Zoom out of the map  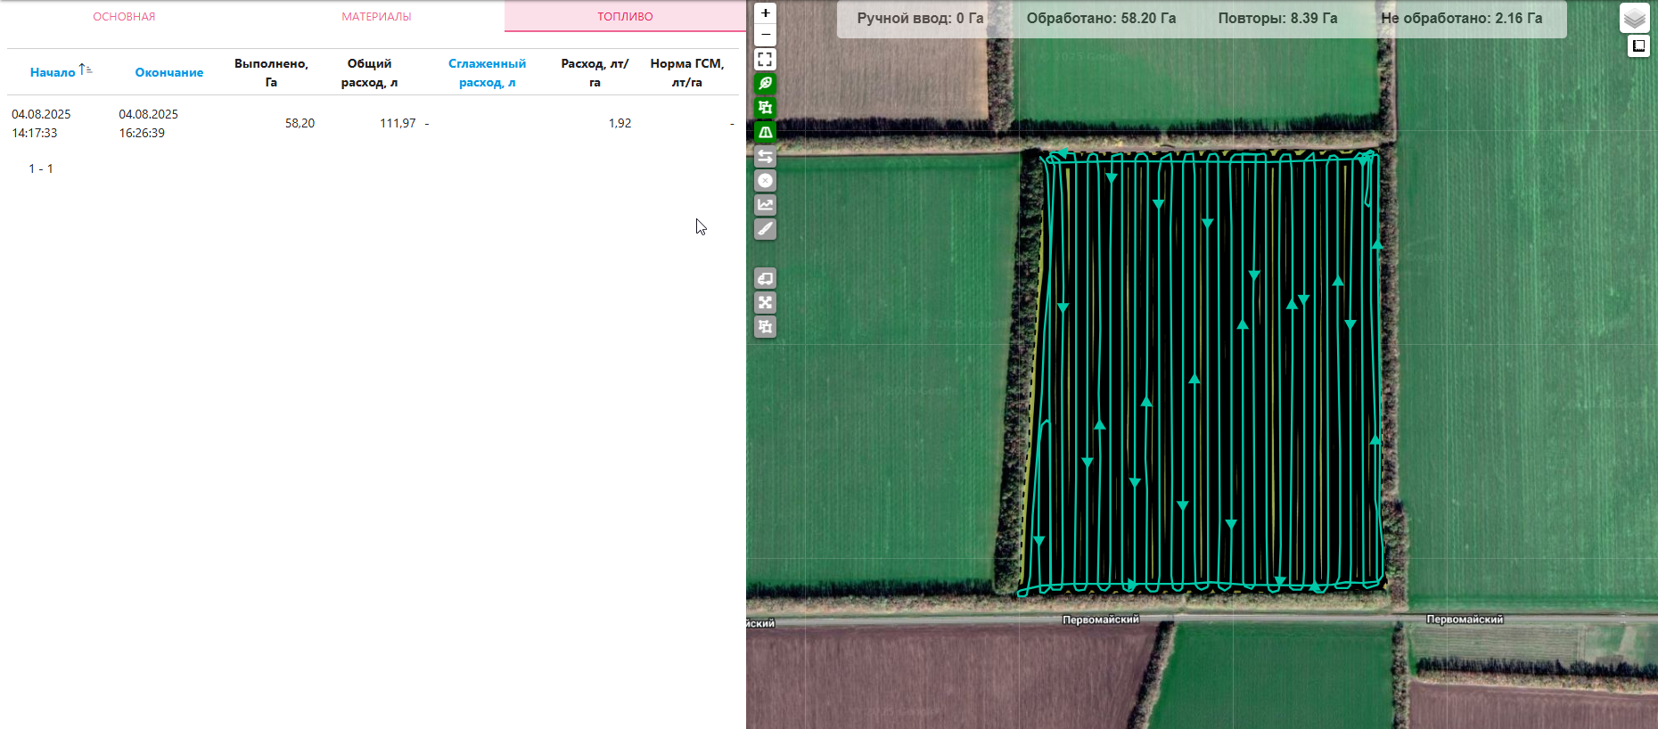pos(765,35)
